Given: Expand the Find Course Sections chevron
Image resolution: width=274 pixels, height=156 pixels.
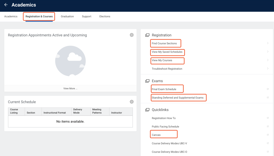Looking at the screenshot, I should coord(268,43).
